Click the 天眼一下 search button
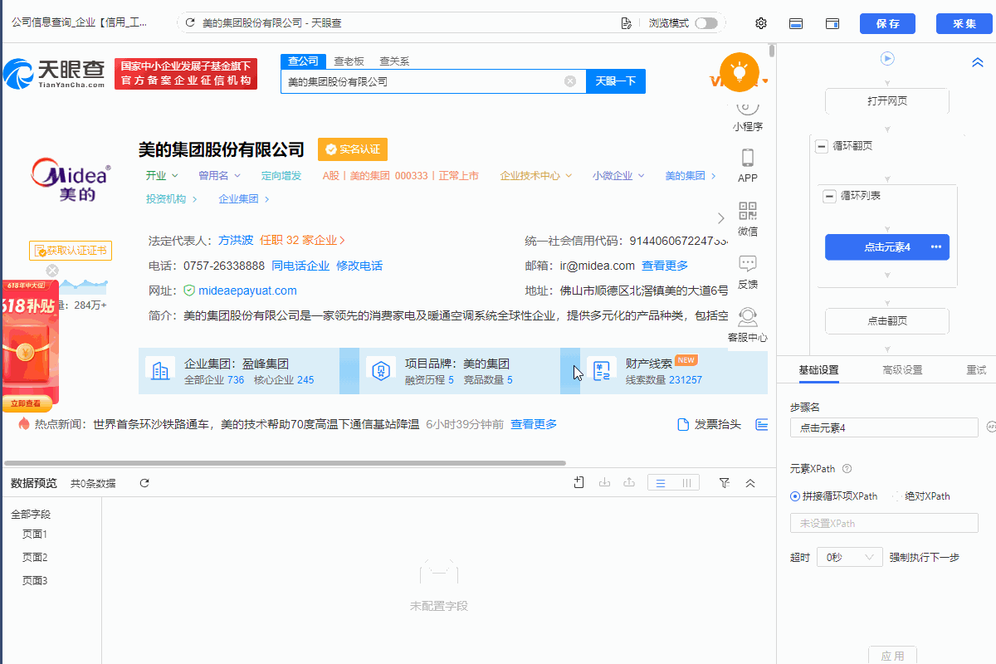This screenshot has width=996, height=664. pyautogui.click(x=616, y=81)
